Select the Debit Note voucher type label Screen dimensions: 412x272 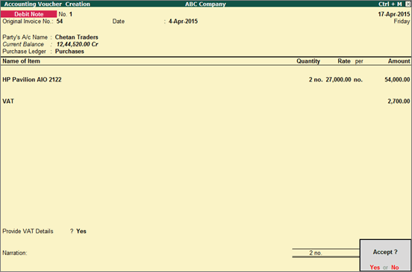coord(28,14)
